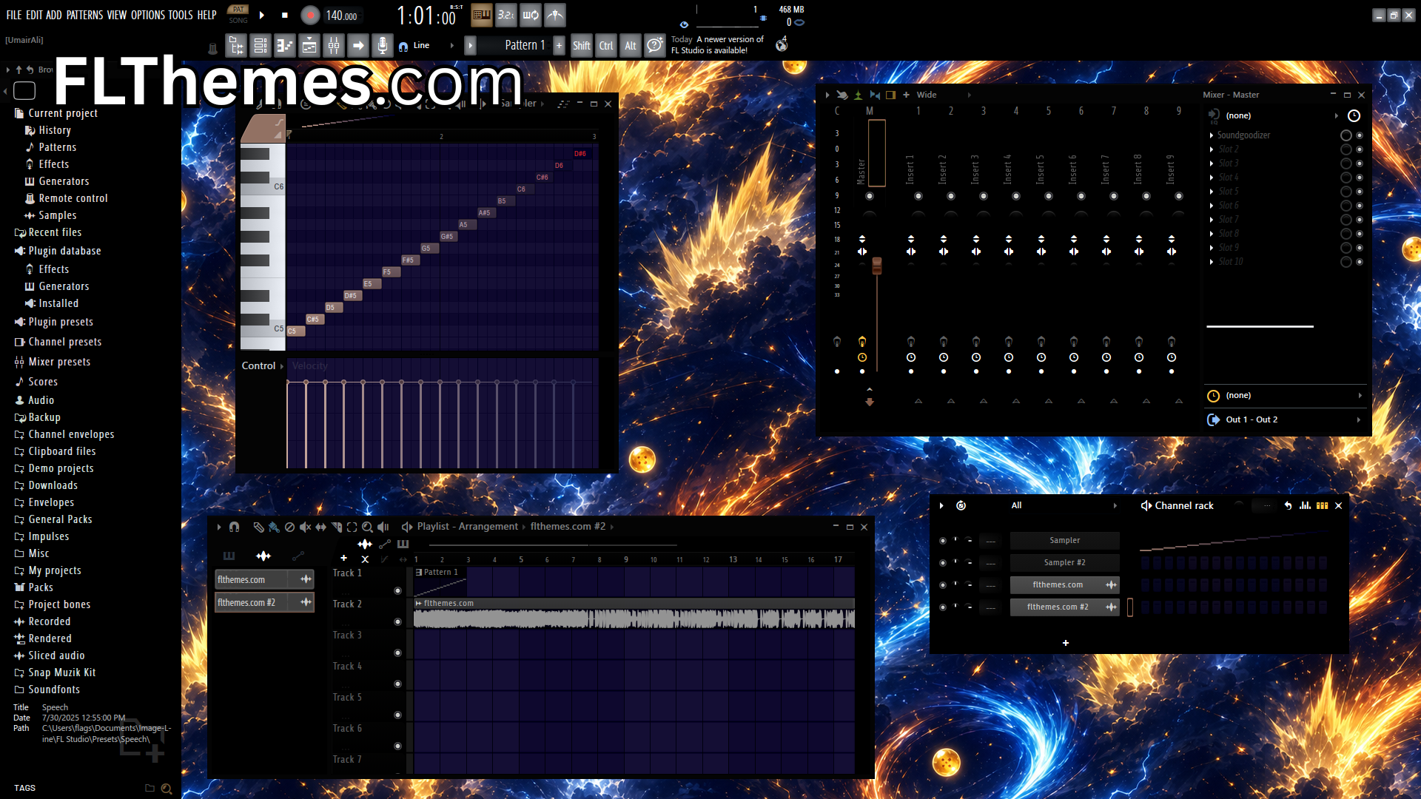Toggle Track 2 mute switch in Playlist

coord(397,622)
